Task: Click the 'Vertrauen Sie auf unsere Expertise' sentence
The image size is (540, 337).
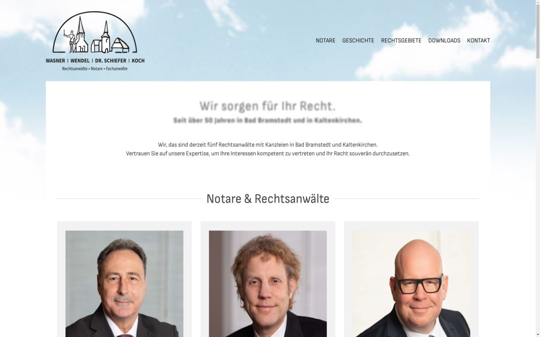Action: 268,153
